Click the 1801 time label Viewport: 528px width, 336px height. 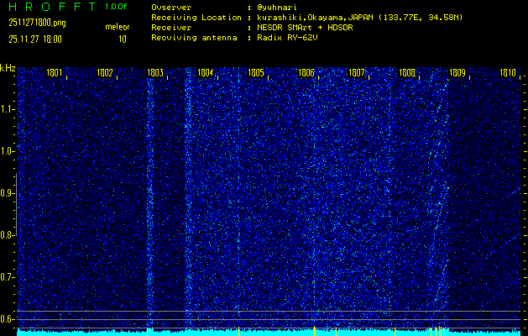54,73
